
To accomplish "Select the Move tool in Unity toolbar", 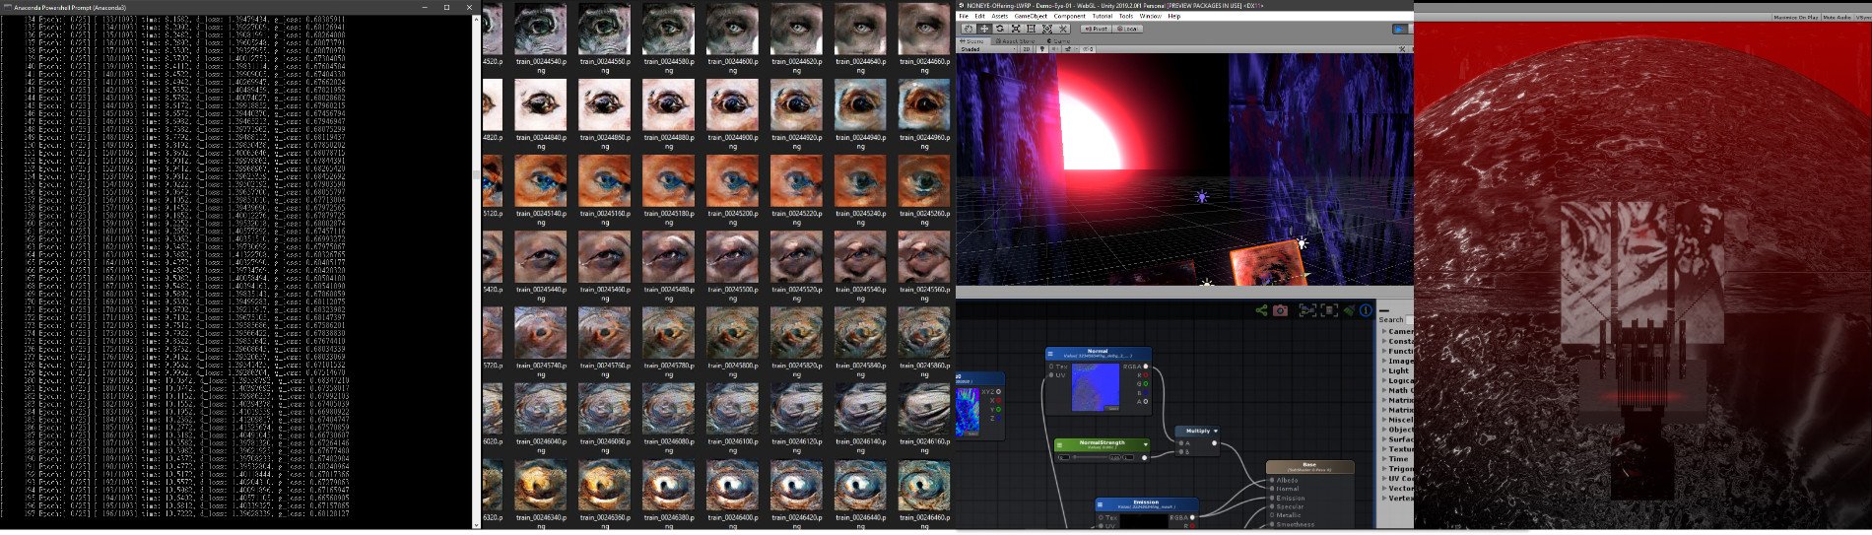I will (984, 29).
